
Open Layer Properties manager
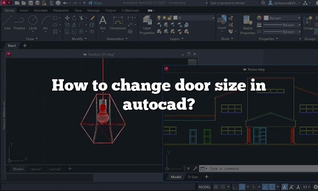pyautogui.click(x=147, y=25)
